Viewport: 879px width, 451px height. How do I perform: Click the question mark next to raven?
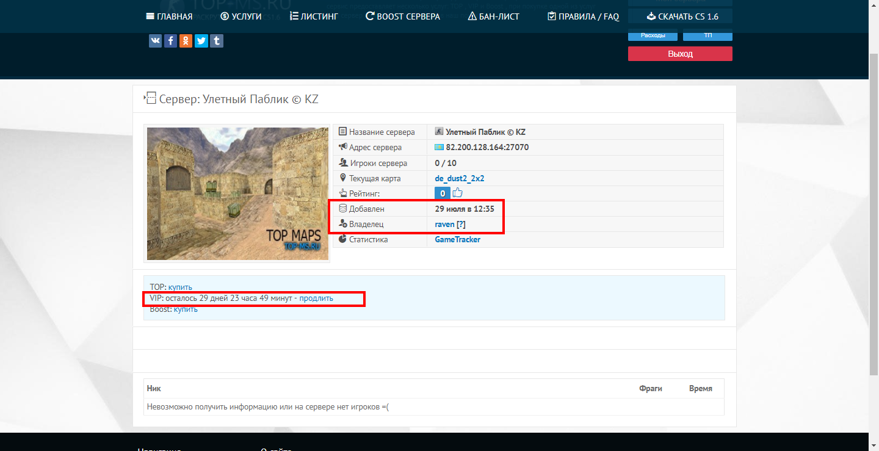(x=461, y=224)
